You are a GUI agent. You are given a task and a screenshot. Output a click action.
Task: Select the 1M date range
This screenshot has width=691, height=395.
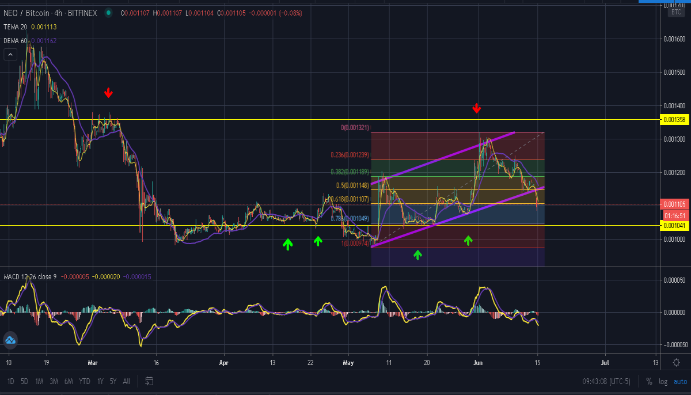(39, 381)
